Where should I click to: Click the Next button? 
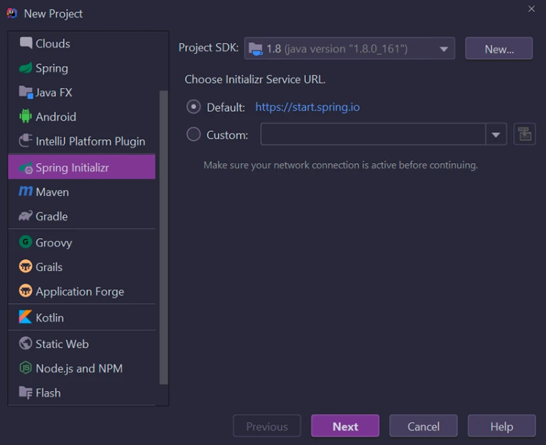tap(345, 426)
